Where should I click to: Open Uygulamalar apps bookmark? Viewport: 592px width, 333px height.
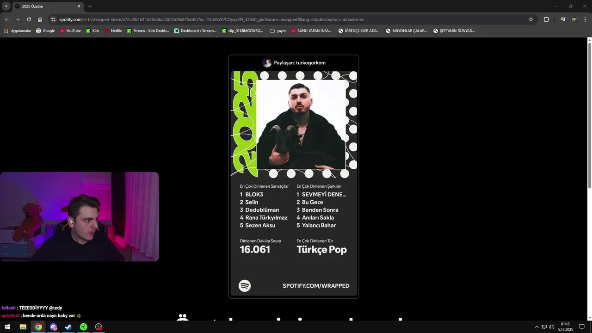click(18, 31)
